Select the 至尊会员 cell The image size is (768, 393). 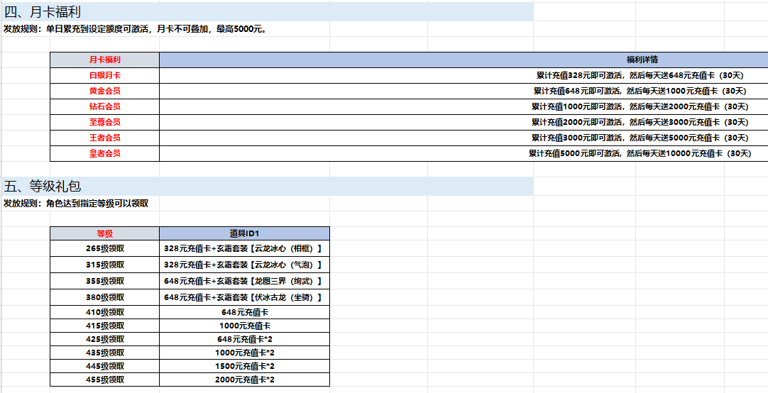coord(104,122)
